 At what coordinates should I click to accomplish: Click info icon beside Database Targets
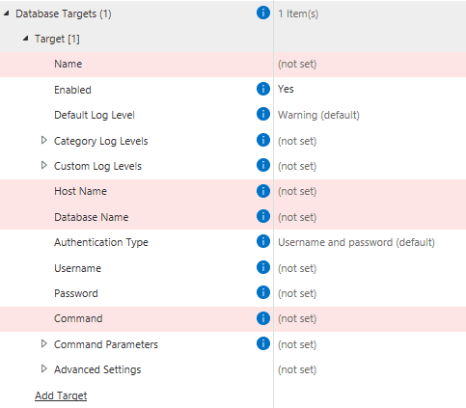[263, 13]
